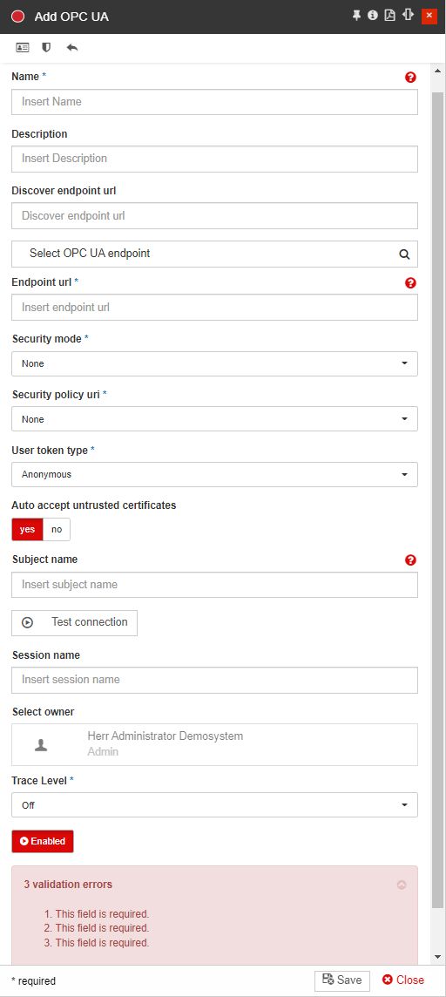Click search icon in Select OPC UA endpoint
Image resolution: width=446 pixels, height=997 pixels.
tap(404, 254)
